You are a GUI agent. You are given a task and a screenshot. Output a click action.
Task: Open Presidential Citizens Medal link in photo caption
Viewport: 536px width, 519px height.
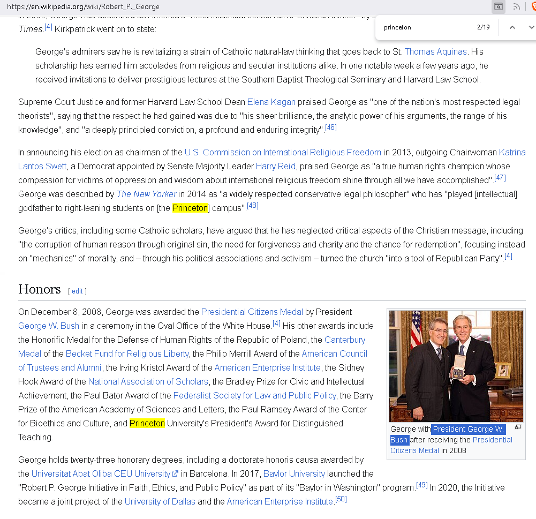pyautogui.click(x=492, y=440)
